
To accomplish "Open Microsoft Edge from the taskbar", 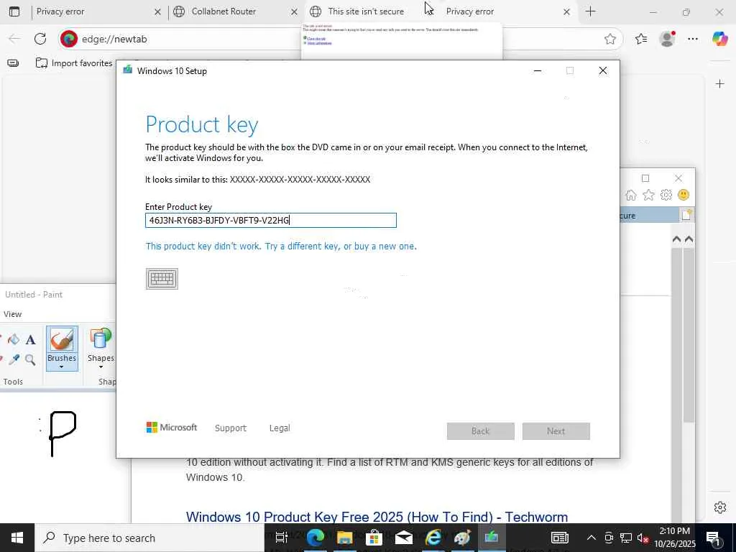I will (315, 538).
